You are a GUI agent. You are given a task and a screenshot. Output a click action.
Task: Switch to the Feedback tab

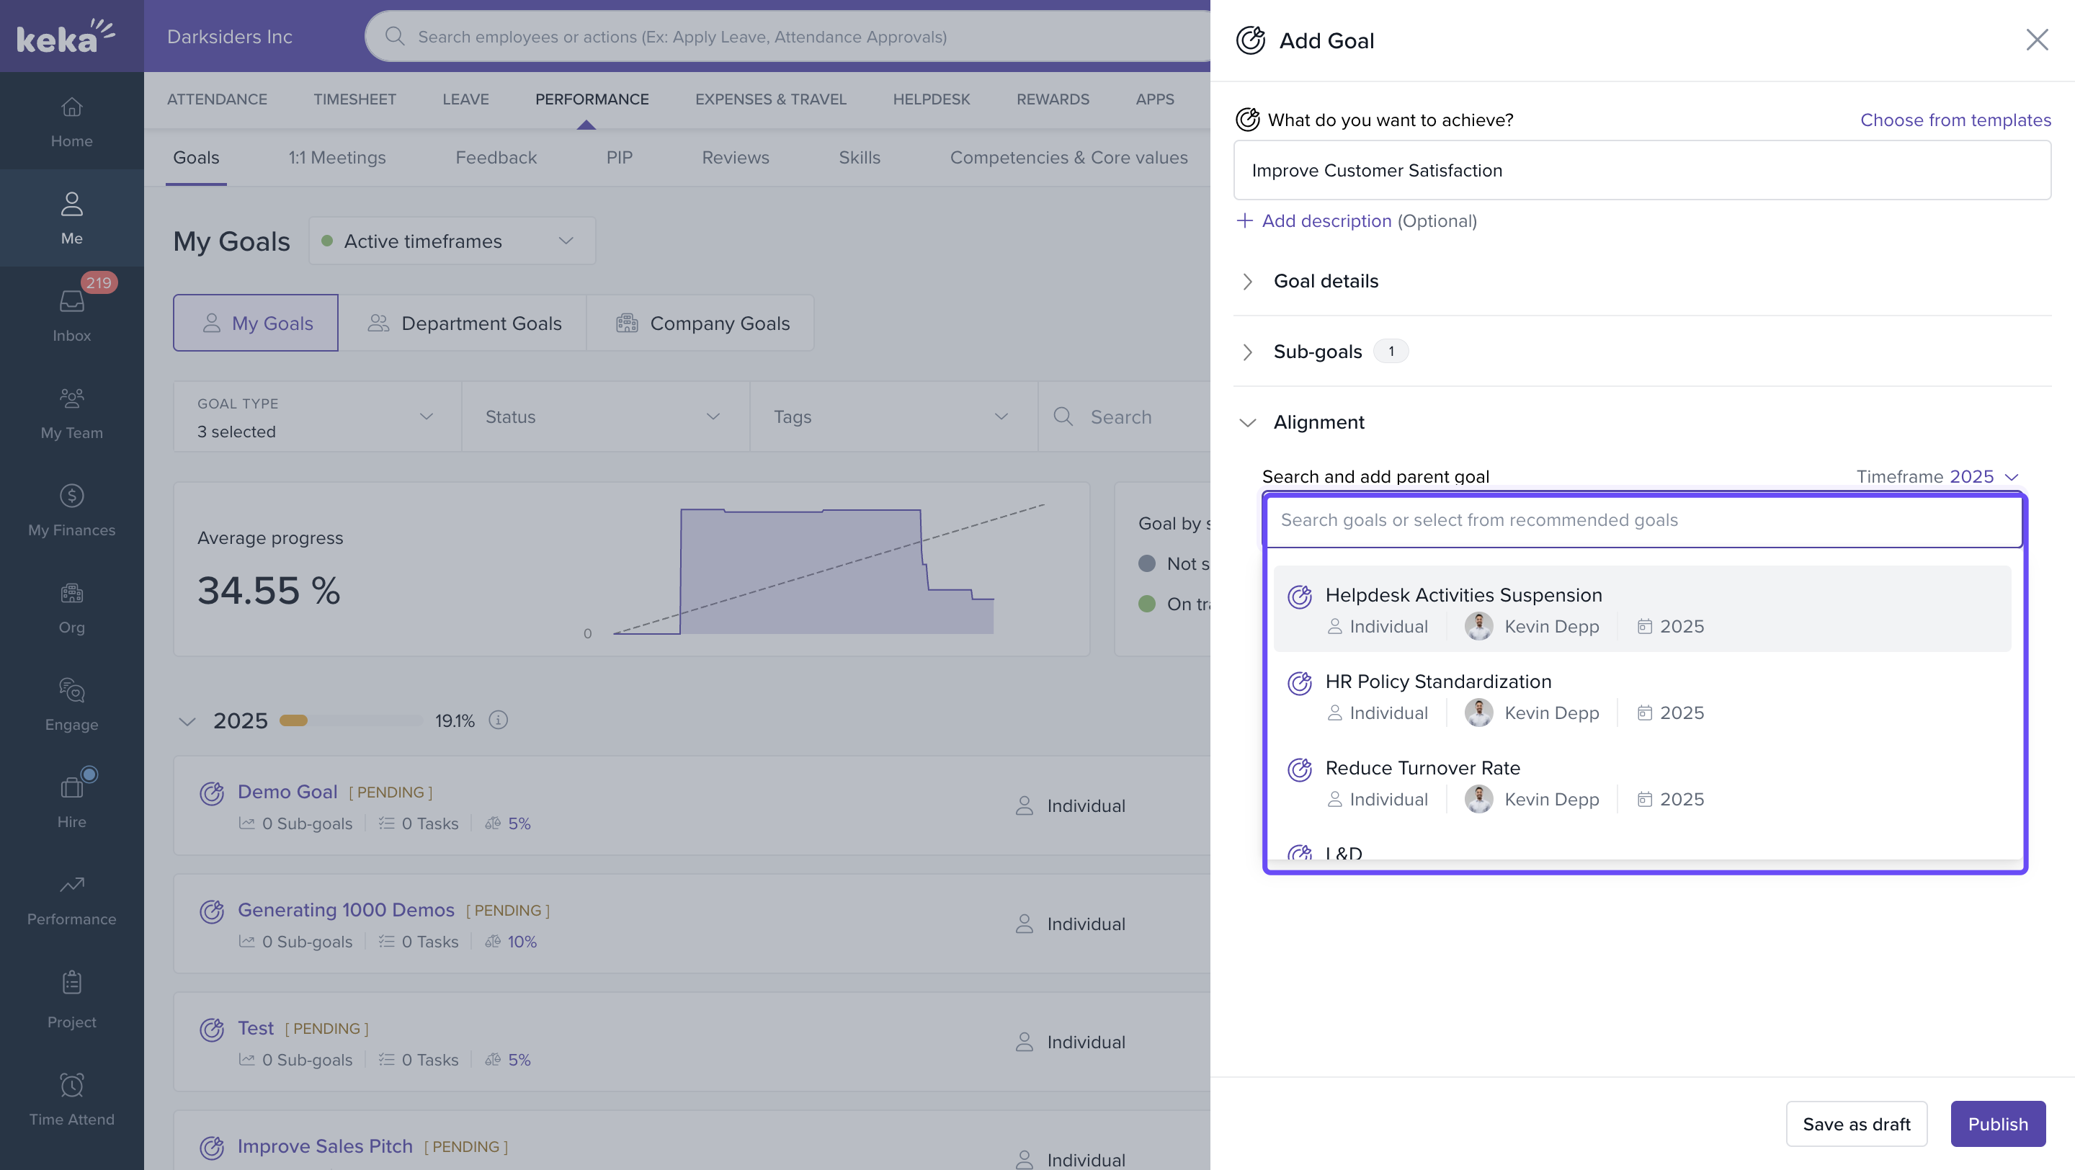(x=496, y=158)
